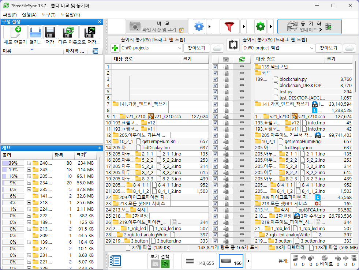Open configuration file with 열기 icon
Image resolution: width=359 pixels, height=270 pixels.
click(35, 32)
